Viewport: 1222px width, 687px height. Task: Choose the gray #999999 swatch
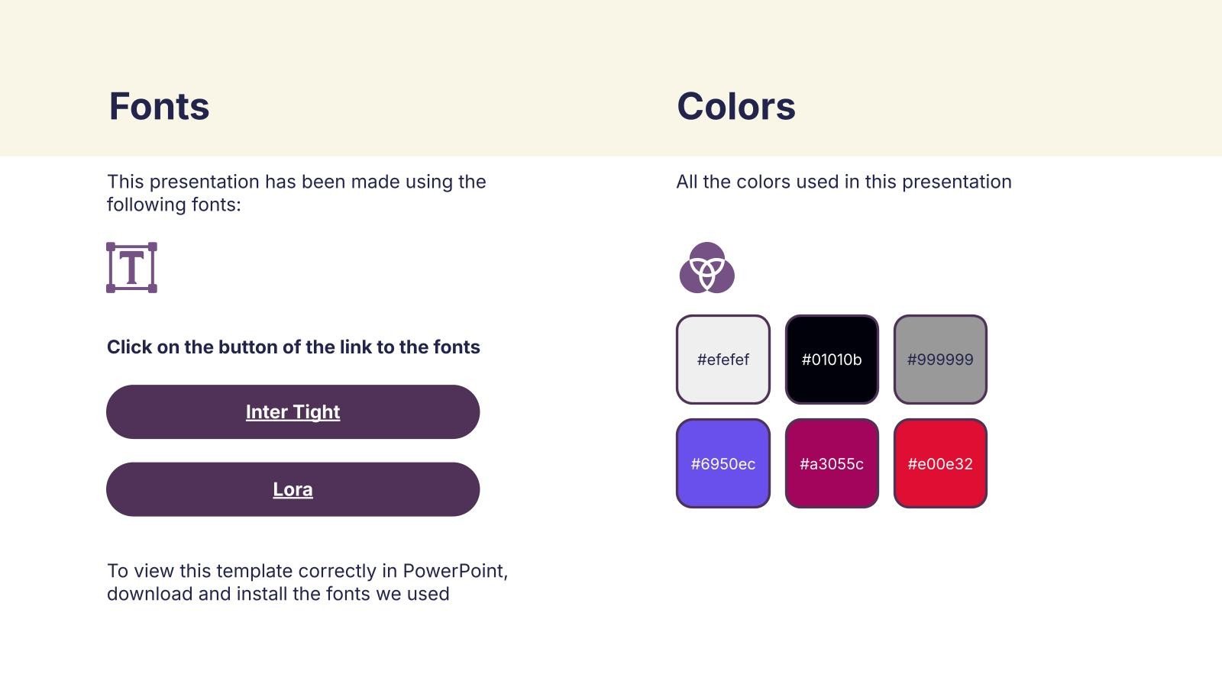(x=940, y=359)
